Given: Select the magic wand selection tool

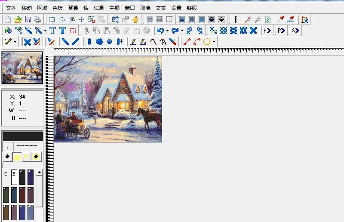Looking at the screenshot, I should [x=72, y=19].
